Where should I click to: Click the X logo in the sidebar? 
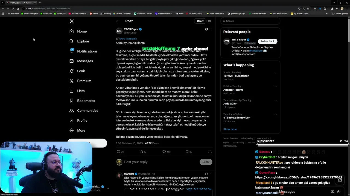[x=72, y=21]
